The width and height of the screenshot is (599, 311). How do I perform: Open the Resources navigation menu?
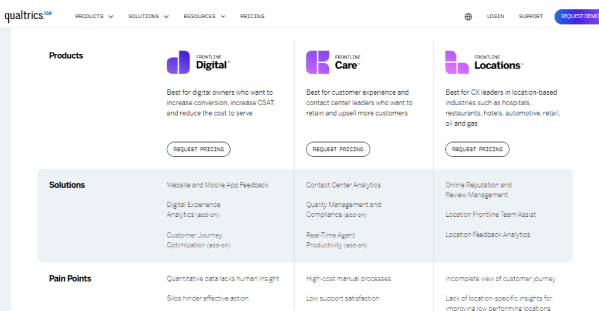coord(199,16)
